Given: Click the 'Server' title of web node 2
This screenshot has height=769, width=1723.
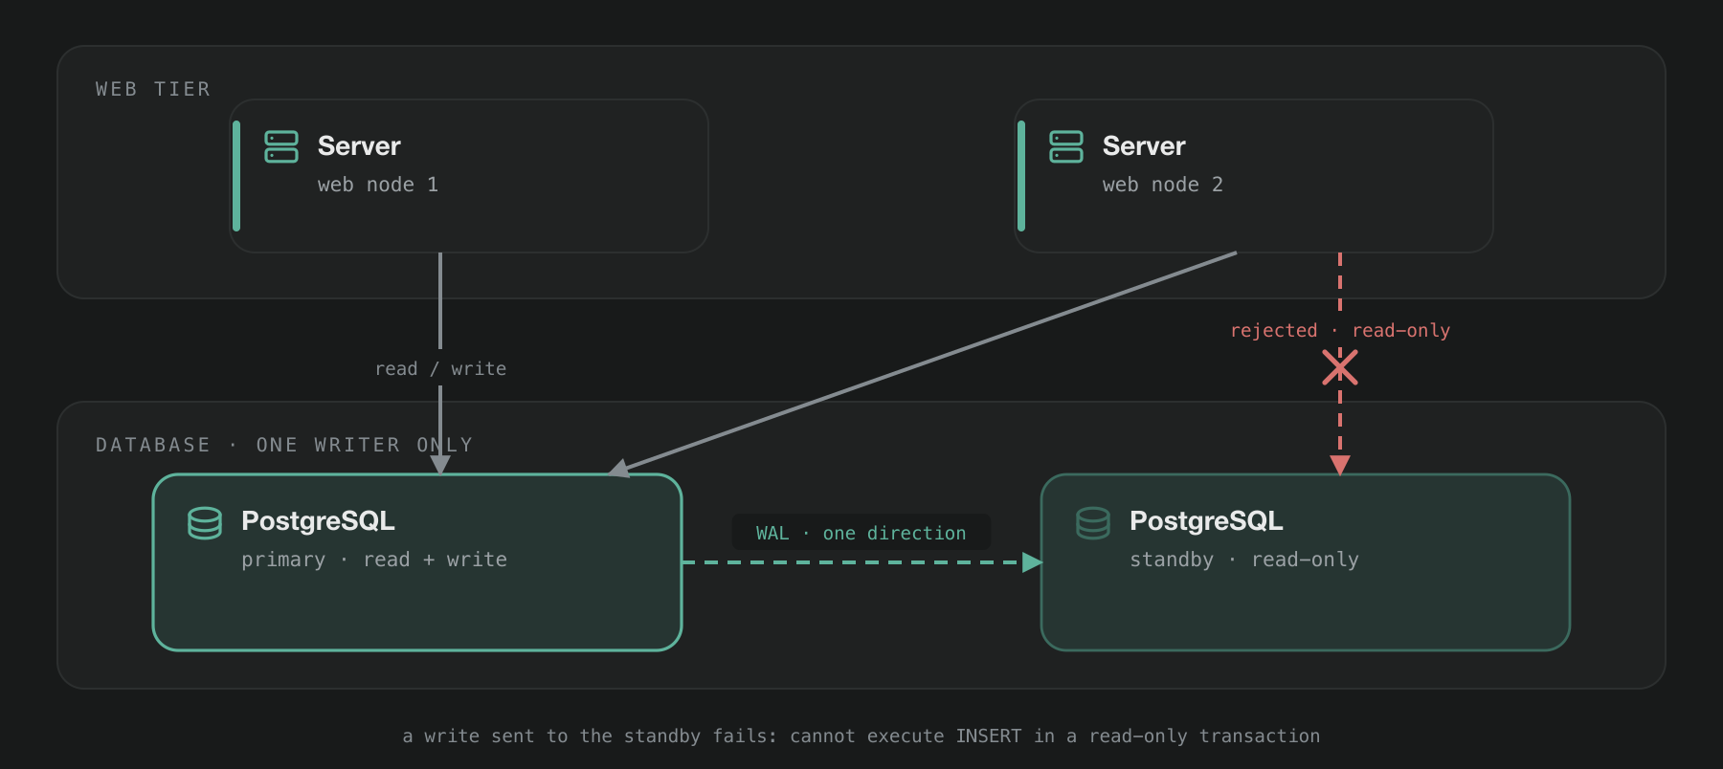Looking at the screenshot, I should pyautogui.click(x=1144, y=145).
